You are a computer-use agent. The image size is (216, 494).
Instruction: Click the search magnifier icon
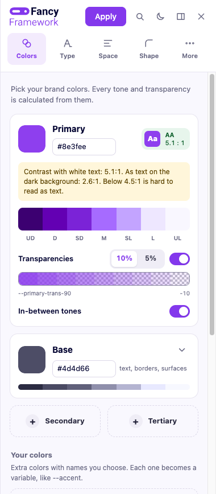pyautogui.click(x=140, y=17)
